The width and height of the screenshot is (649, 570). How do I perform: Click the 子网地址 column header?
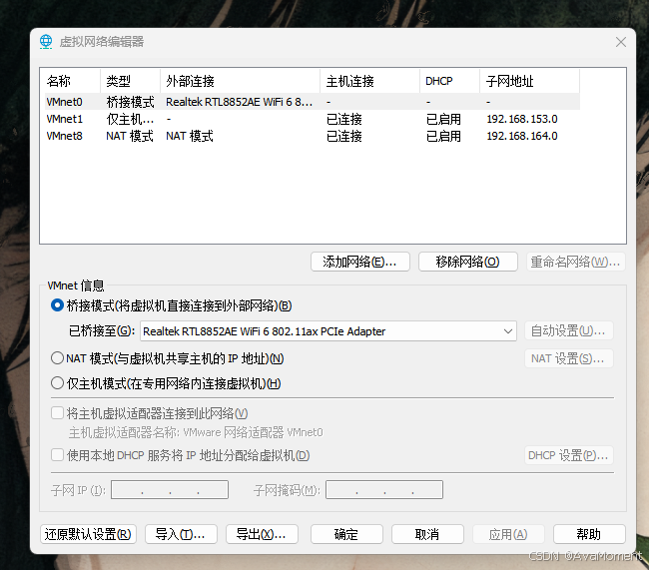coord(530,81)
